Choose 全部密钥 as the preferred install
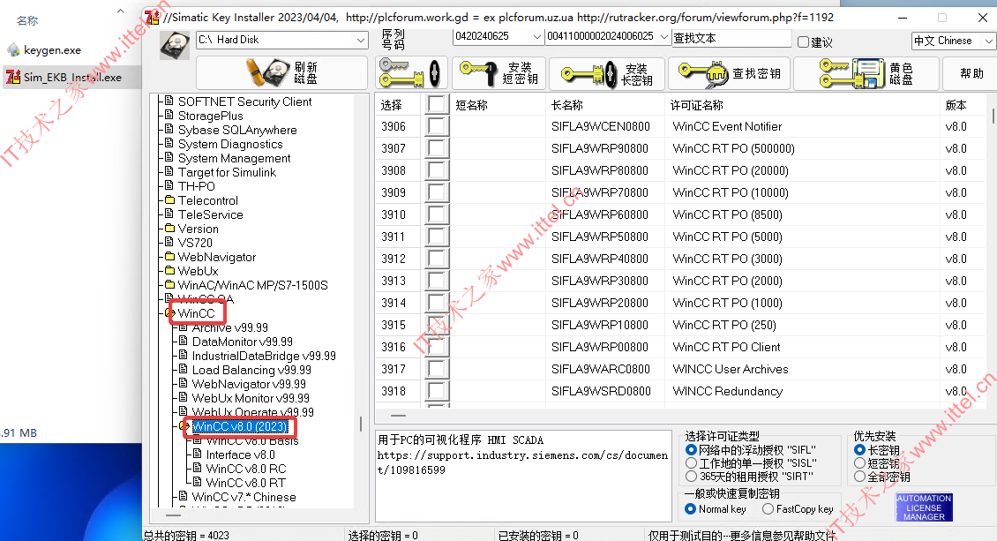997x541 pixels. click(859, 477)
